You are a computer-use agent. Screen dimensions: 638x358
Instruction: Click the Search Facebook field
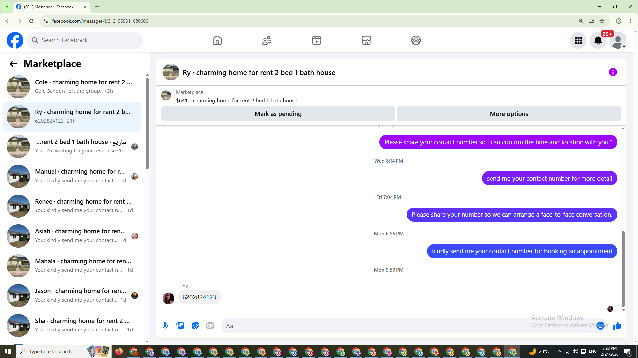(85, 40)
